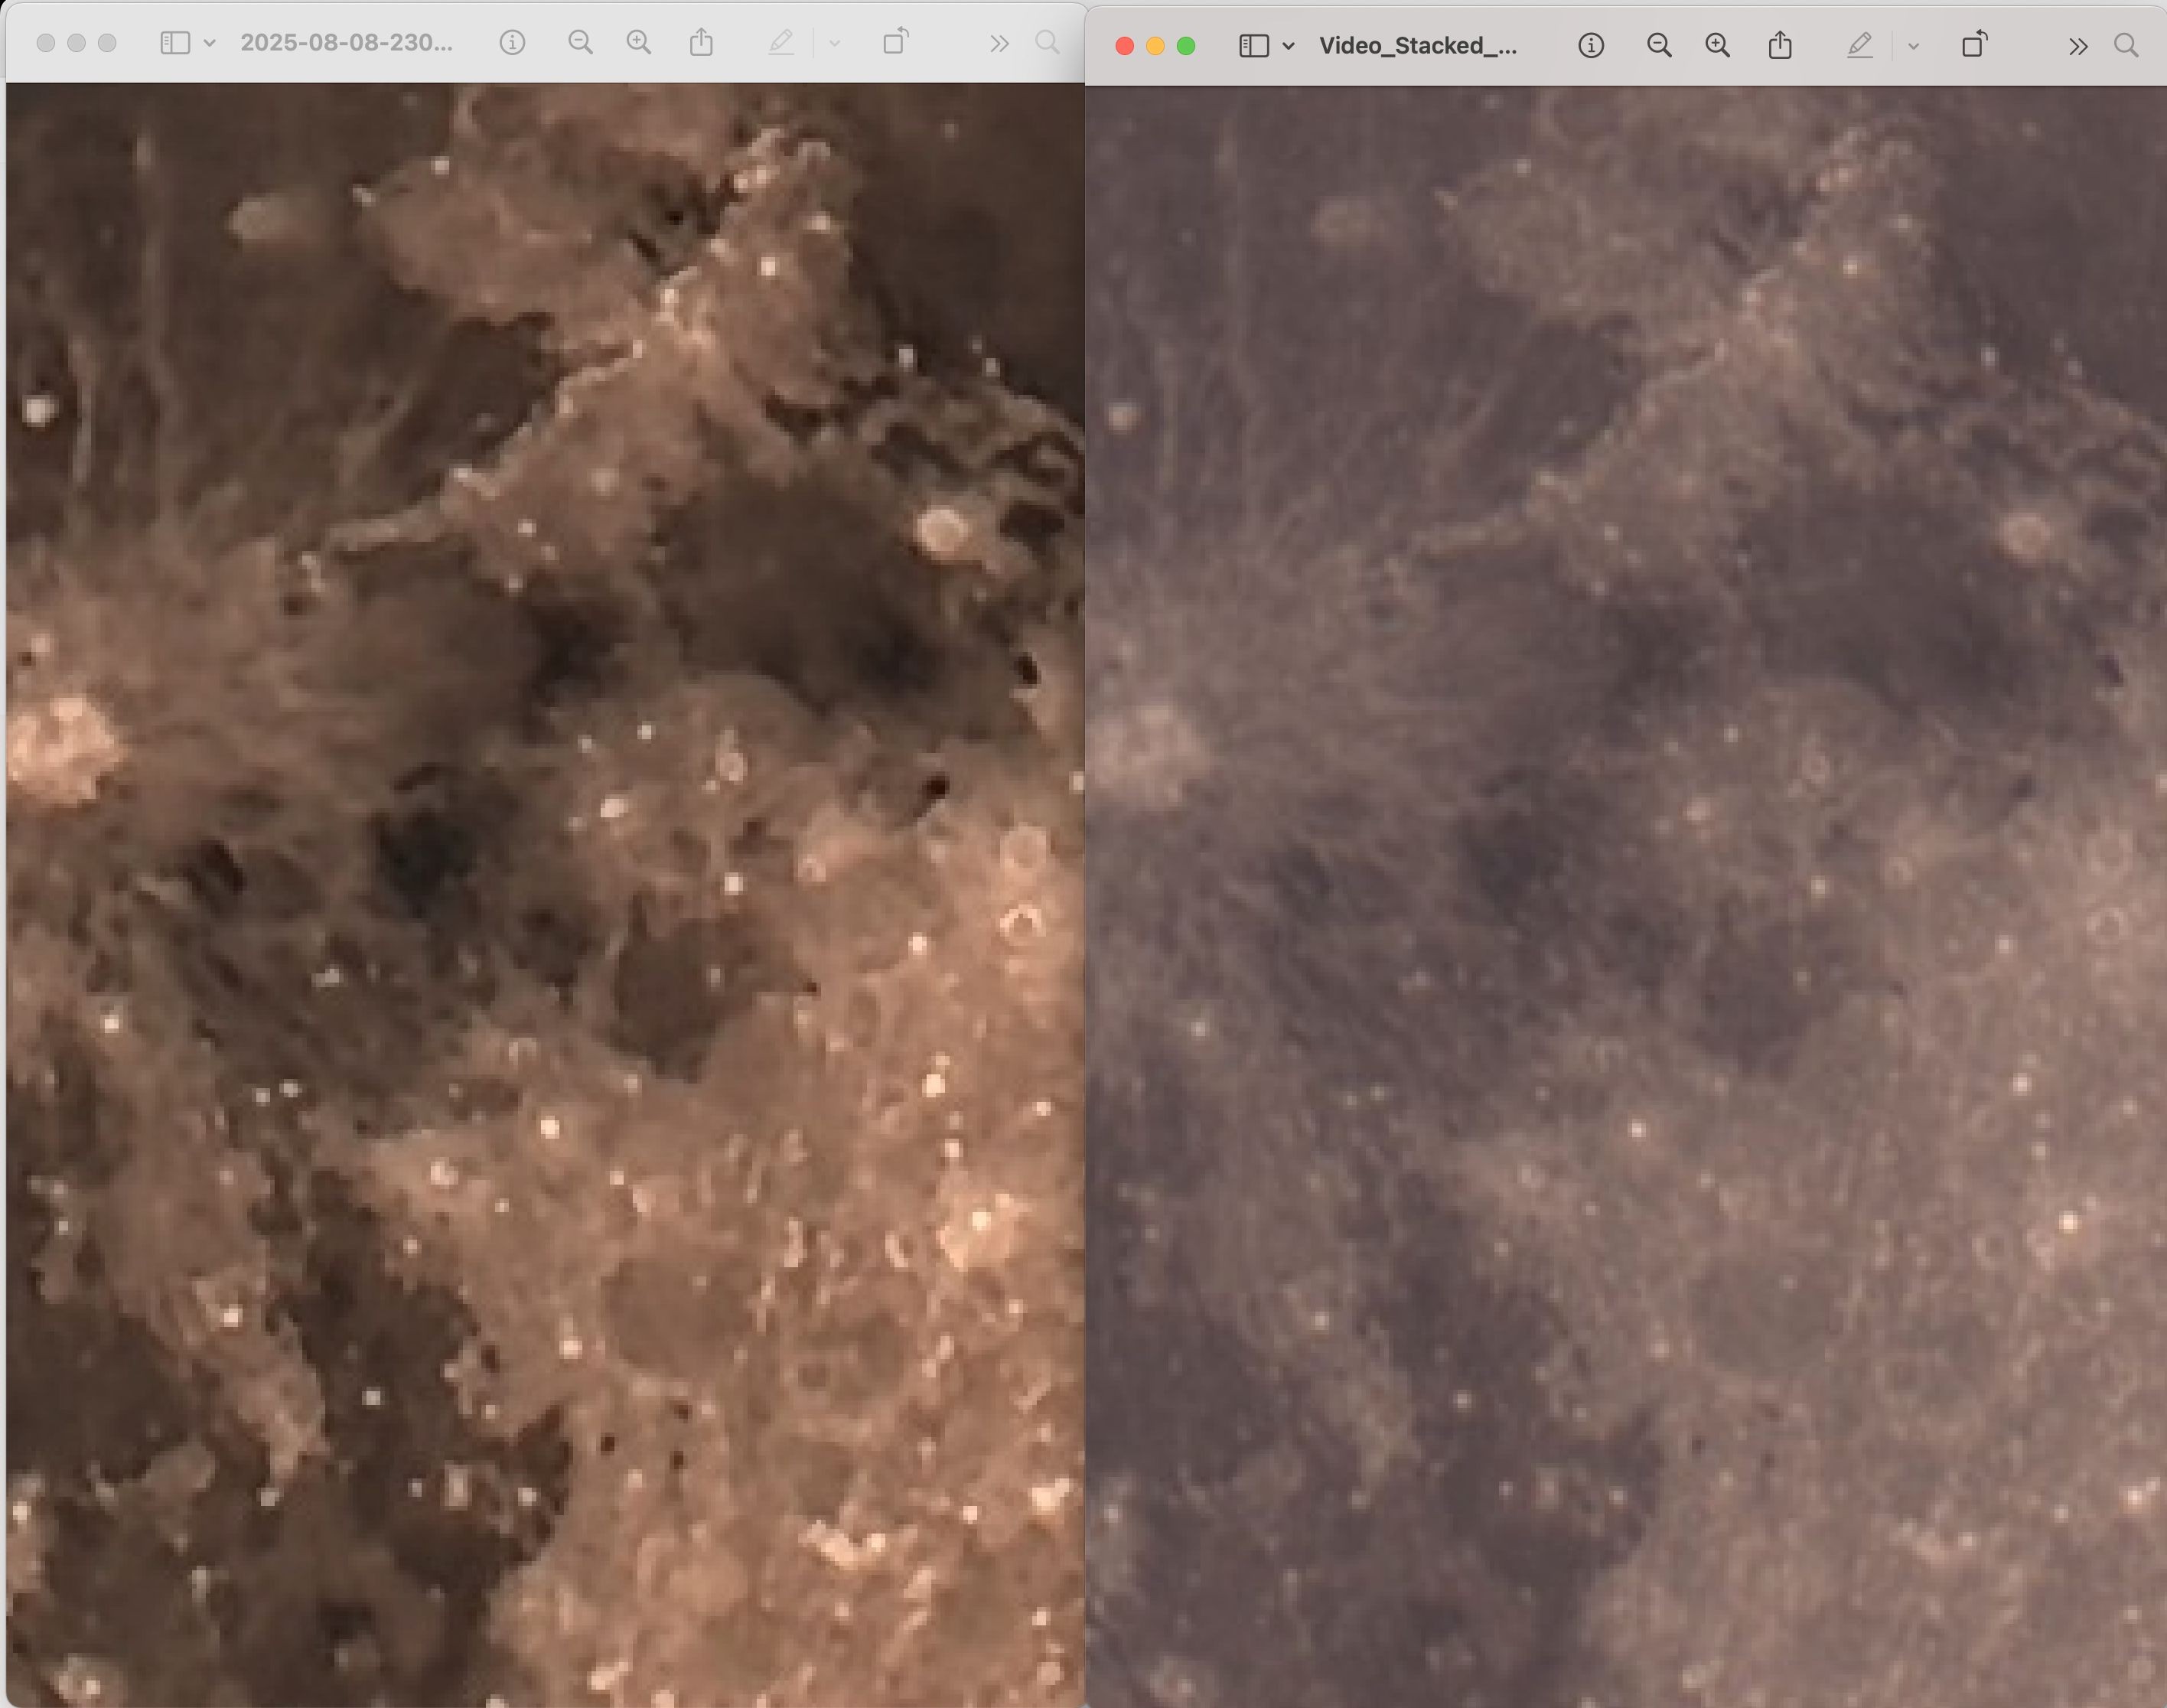Image resolution: width=2167 pixels, height=1708 pixels.
Task: Show inspector info in Video_Stacked window
Action: coord(1591,46)
